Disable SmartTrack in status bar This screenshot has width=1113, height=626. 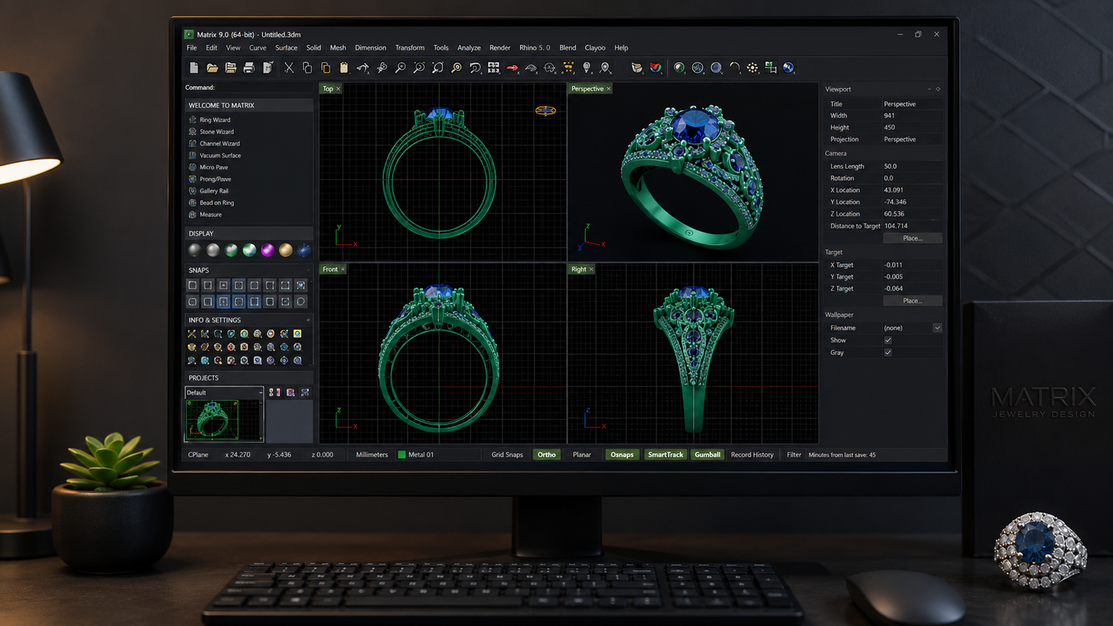[665, 455]
